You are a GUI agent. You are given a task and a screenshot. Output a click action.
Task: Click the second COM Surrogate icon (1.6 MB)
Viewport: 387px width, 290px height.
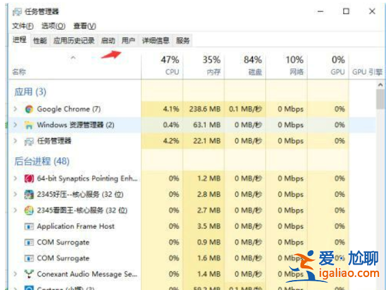coord(29,258)
